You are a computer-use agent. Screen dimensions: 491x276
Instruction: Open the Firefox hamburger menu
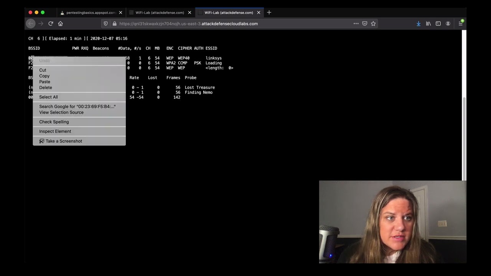coord(460,24)
